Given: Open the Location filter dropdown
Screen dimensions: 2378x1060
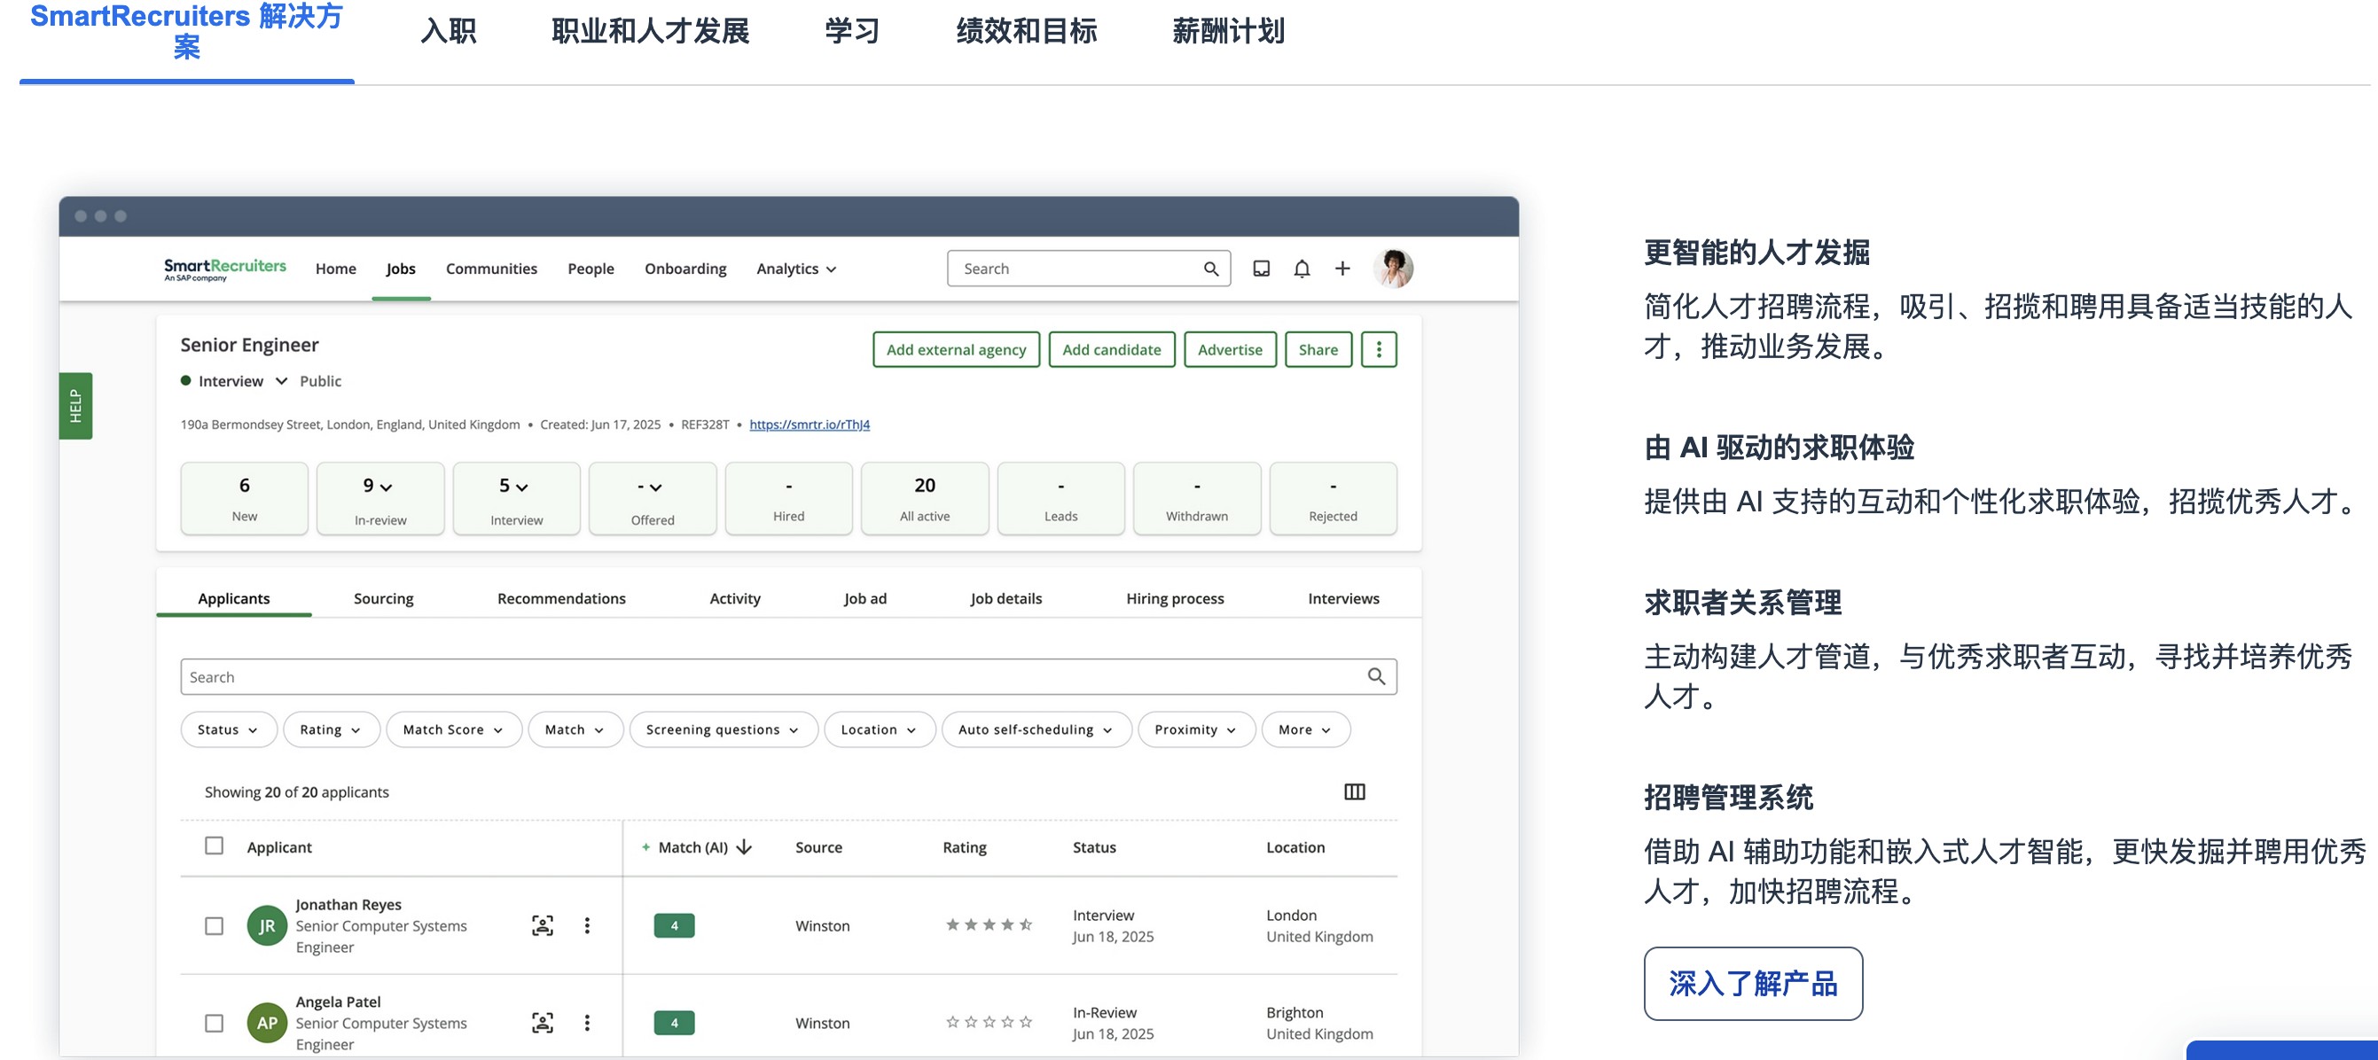Looking at the screenshot, I should [879, 729].
